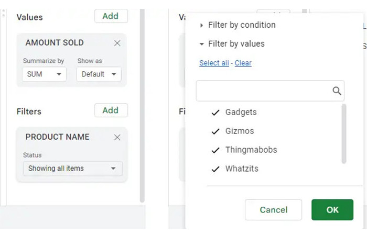Open the Show as Default dropdown

coord(99,74)
